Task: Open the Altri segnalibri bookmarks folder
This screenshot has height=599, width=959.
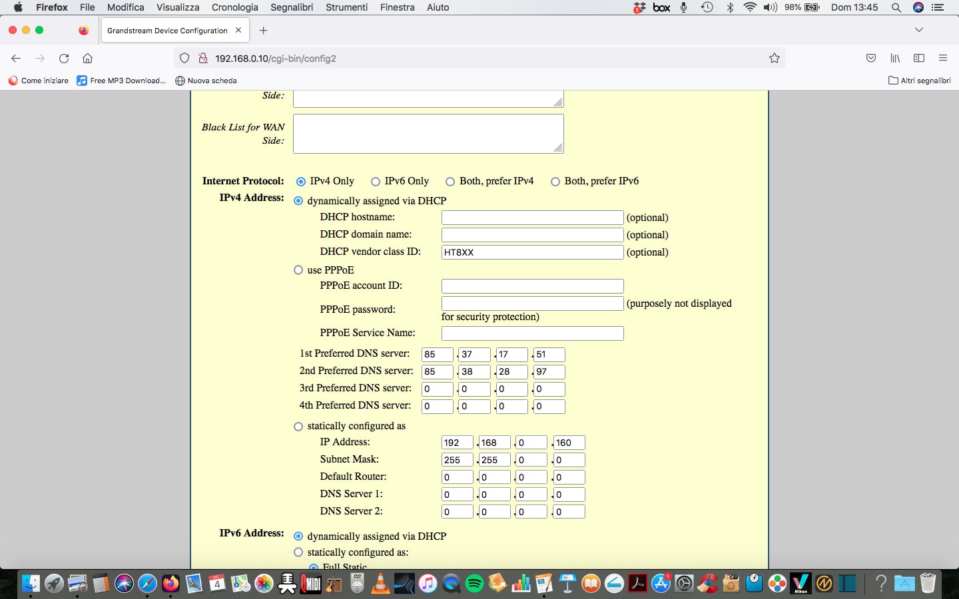Action: click(x=920, y=81)
